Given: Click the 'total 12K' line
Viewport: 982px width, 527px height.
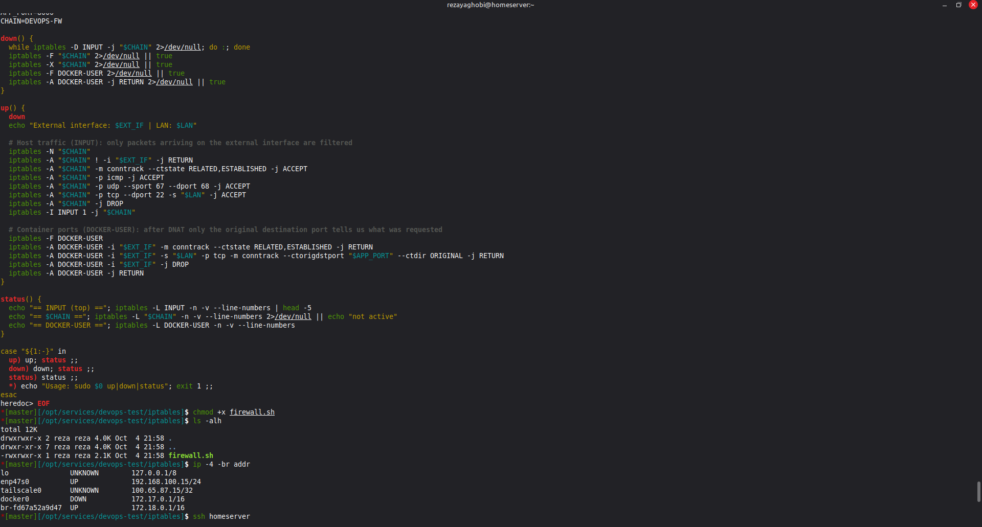Looking at the screenshot, I should pos(19,429).
